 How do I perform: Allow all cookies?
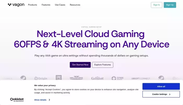click(x=161, y=86)
